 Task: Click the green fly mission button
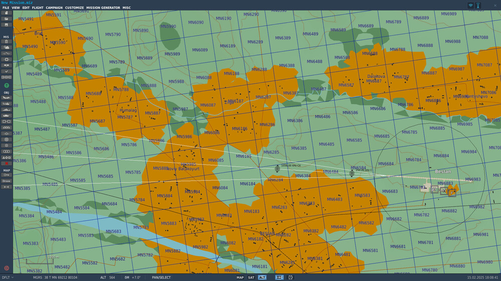click(x=7, y=85)
